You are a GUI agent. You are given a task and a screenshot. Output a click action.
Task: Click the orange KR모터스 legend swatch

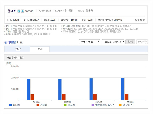120,105
